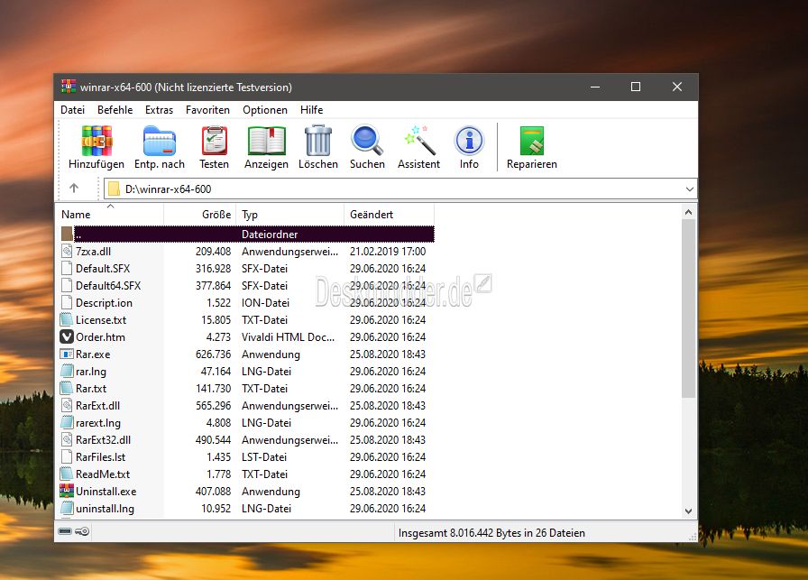This screenshot has height=580, width=808.
Task: Click size 407.088 of Uninstall.exe
Action: (x=214, y=492)
